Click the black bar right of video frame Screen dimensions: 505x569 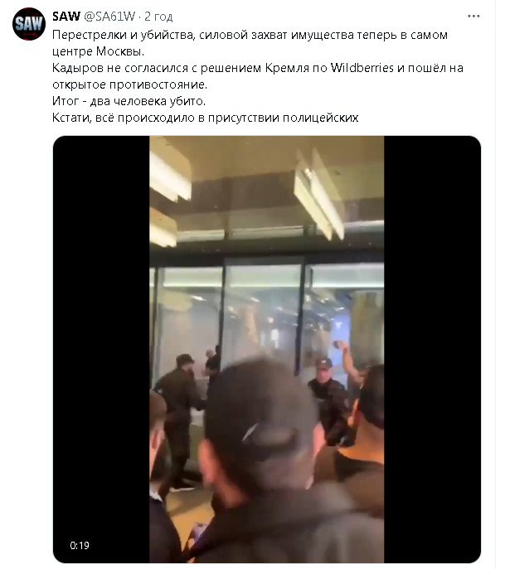[432, 349]
